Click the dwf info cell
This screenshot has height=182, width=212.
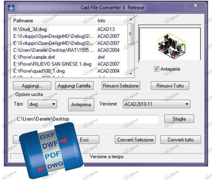(x=101, y=57)
